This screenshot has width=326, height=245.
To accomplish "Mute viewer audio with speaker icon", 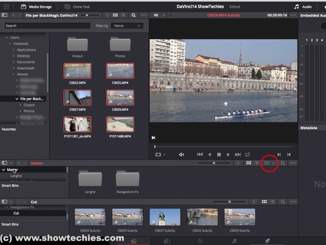I will point(182,155).
